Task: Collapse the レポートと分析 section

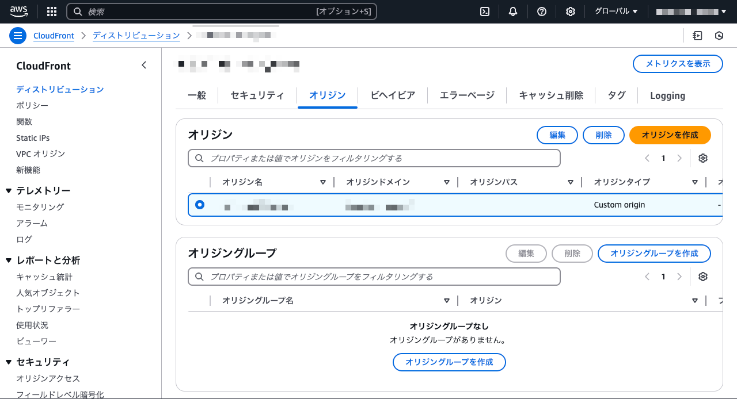Action: click(9, 260)
